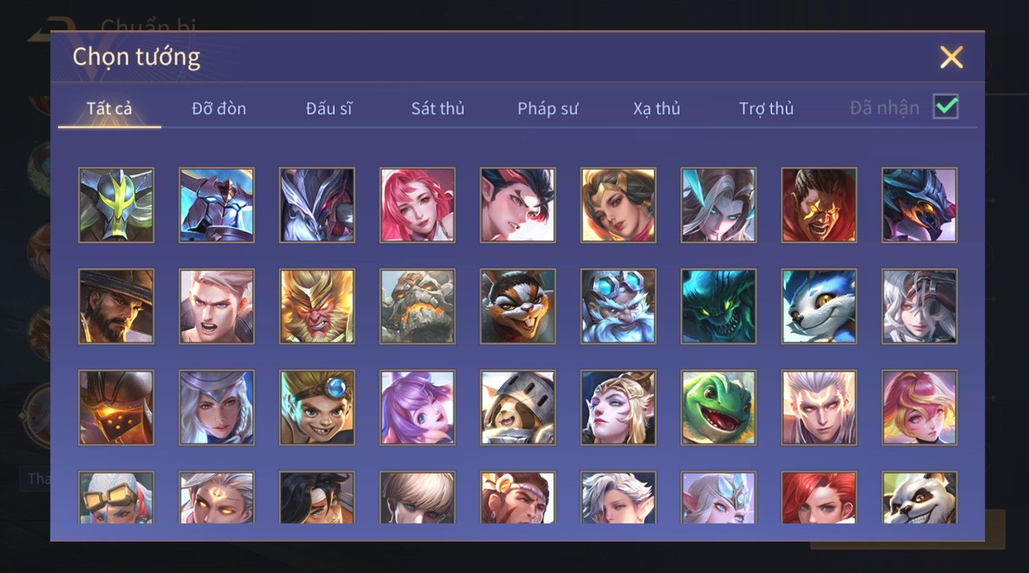Screen dimensions: 1029x573
Task: Switch to the Xạ thủ tab
Action: (x=657, y=109)
